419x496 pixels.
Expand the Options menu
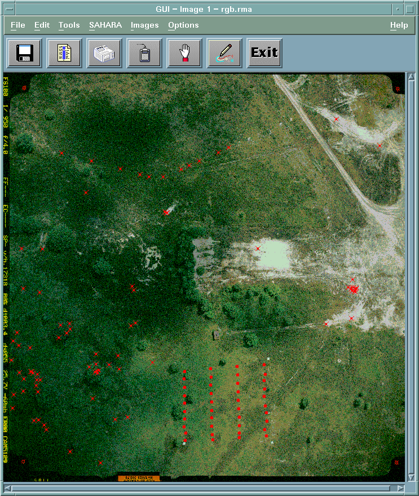pos(183,25)
